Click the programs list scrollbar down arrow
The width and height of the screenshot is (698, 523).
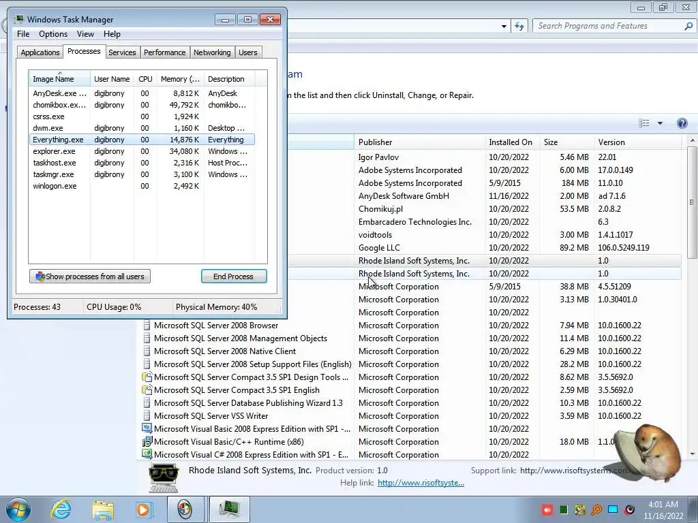click(693, 454)
